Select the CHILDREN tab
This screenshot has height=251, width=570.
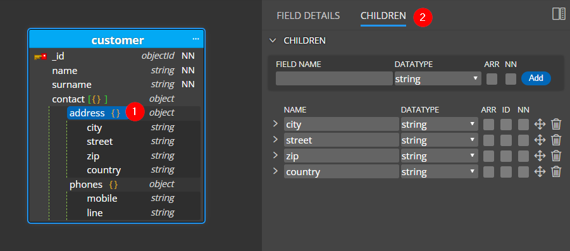(383, 16)
